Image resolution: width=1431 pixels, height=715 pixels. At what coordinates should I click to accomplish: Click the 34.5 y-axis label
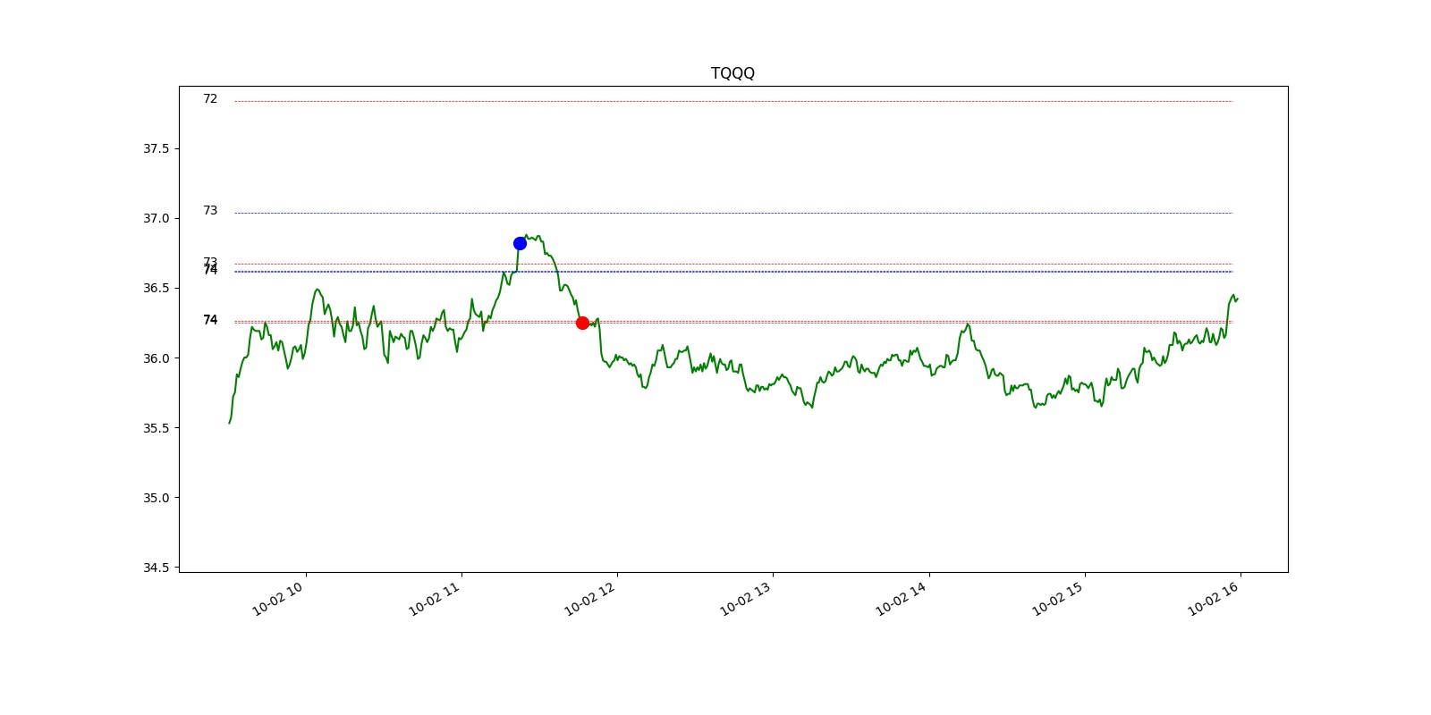[156, 568]
